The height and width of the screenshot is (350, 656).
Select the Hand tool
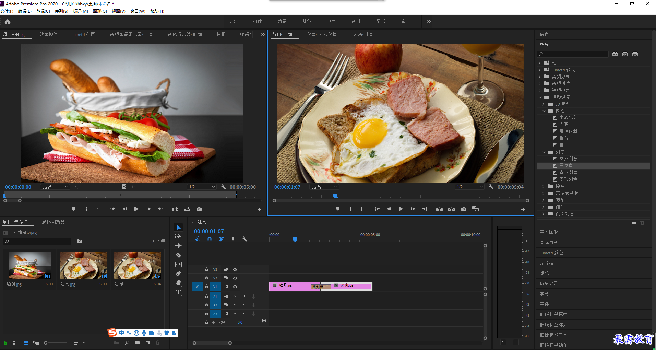[178, 283]
